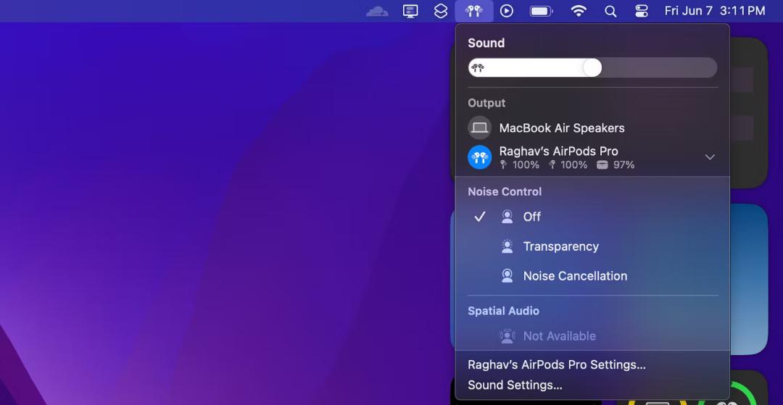Click the layered stack menu bar icon
This screenshot has width=783, height=405.
pos(441,11)
